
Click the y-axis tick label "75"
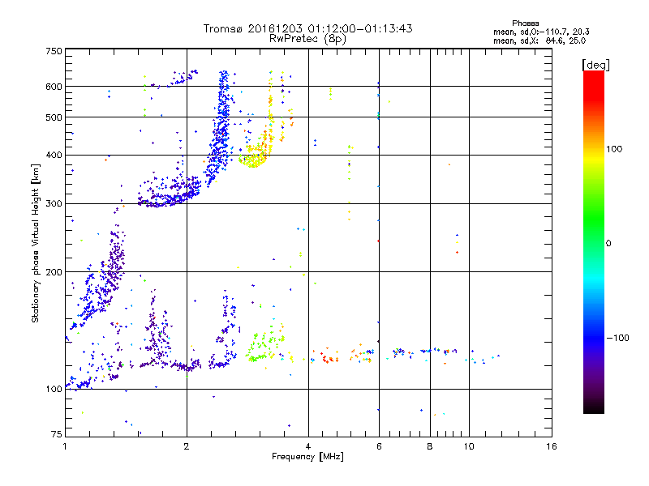click(x=57, y=434)
